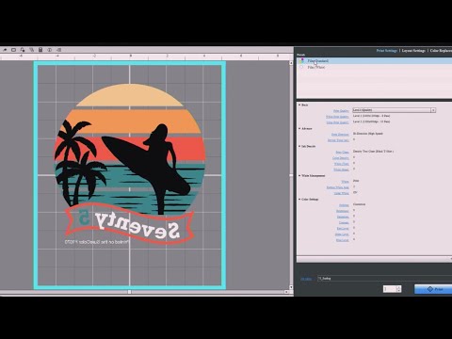Switch to the Print Settings tab
Viewport: 452px width, 339px height.
(387, 51)
